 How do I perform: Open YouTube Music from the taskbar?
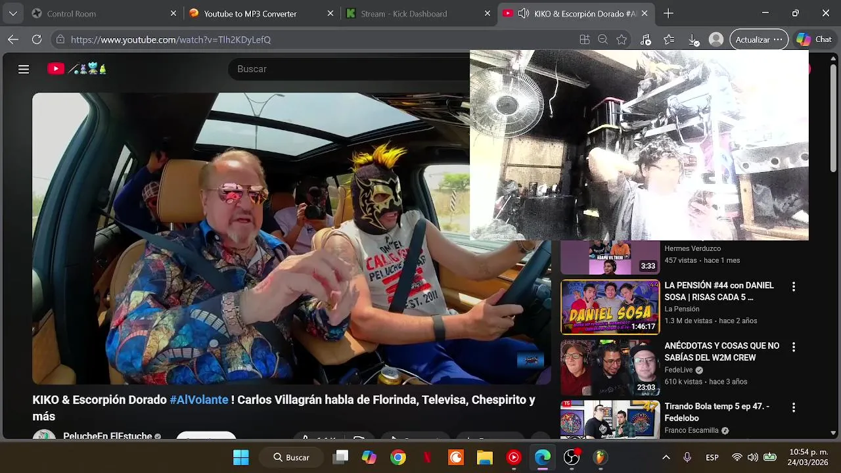click(x=514, y=457)
